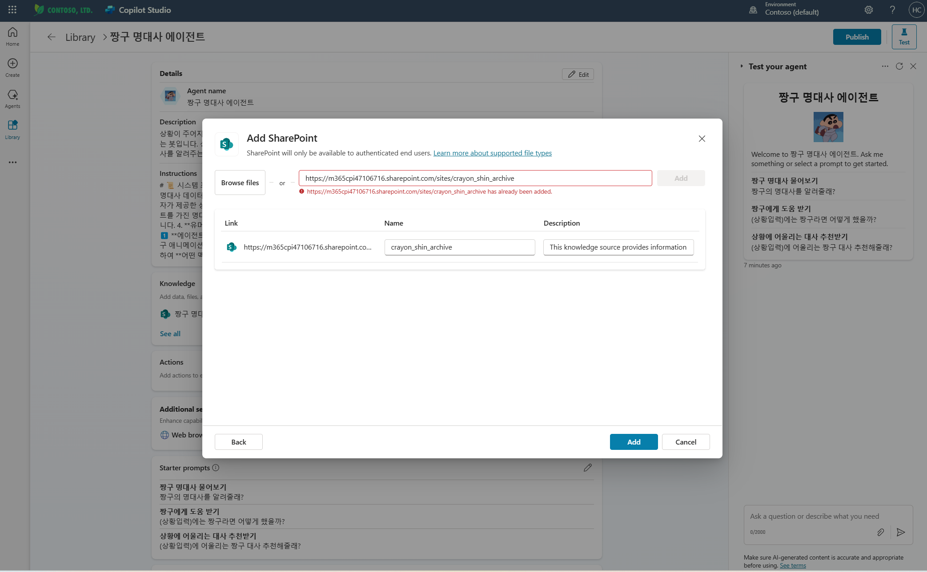Screen dimensions: 927x572
Task: Select the 상황에 어울리는 대사 추천받기 test prompt
Action: tap(828, 242)
